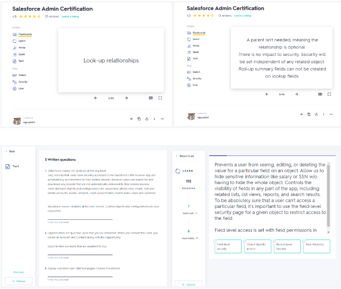Viewport: 341px width, 289px height.
Task: Click answer field for written question 2
Action: click(80, 253)
